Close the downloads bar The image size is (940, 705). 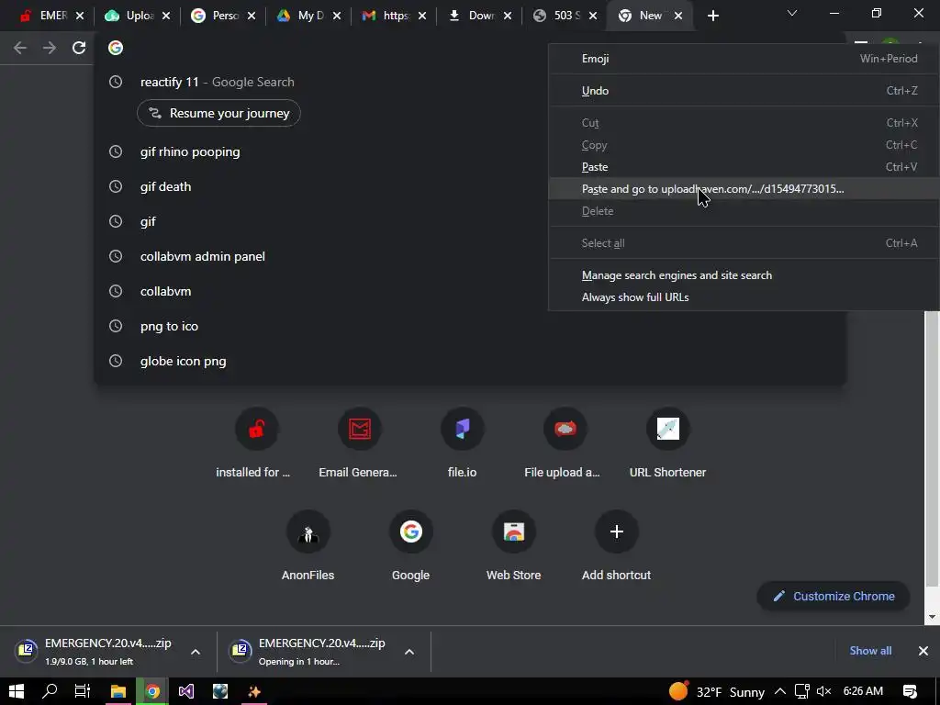coord(923,651)
